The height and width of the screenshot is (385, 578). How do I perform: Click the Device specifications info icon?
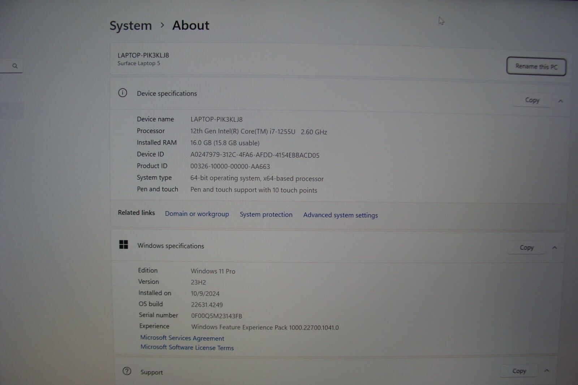tap(122, 93)
